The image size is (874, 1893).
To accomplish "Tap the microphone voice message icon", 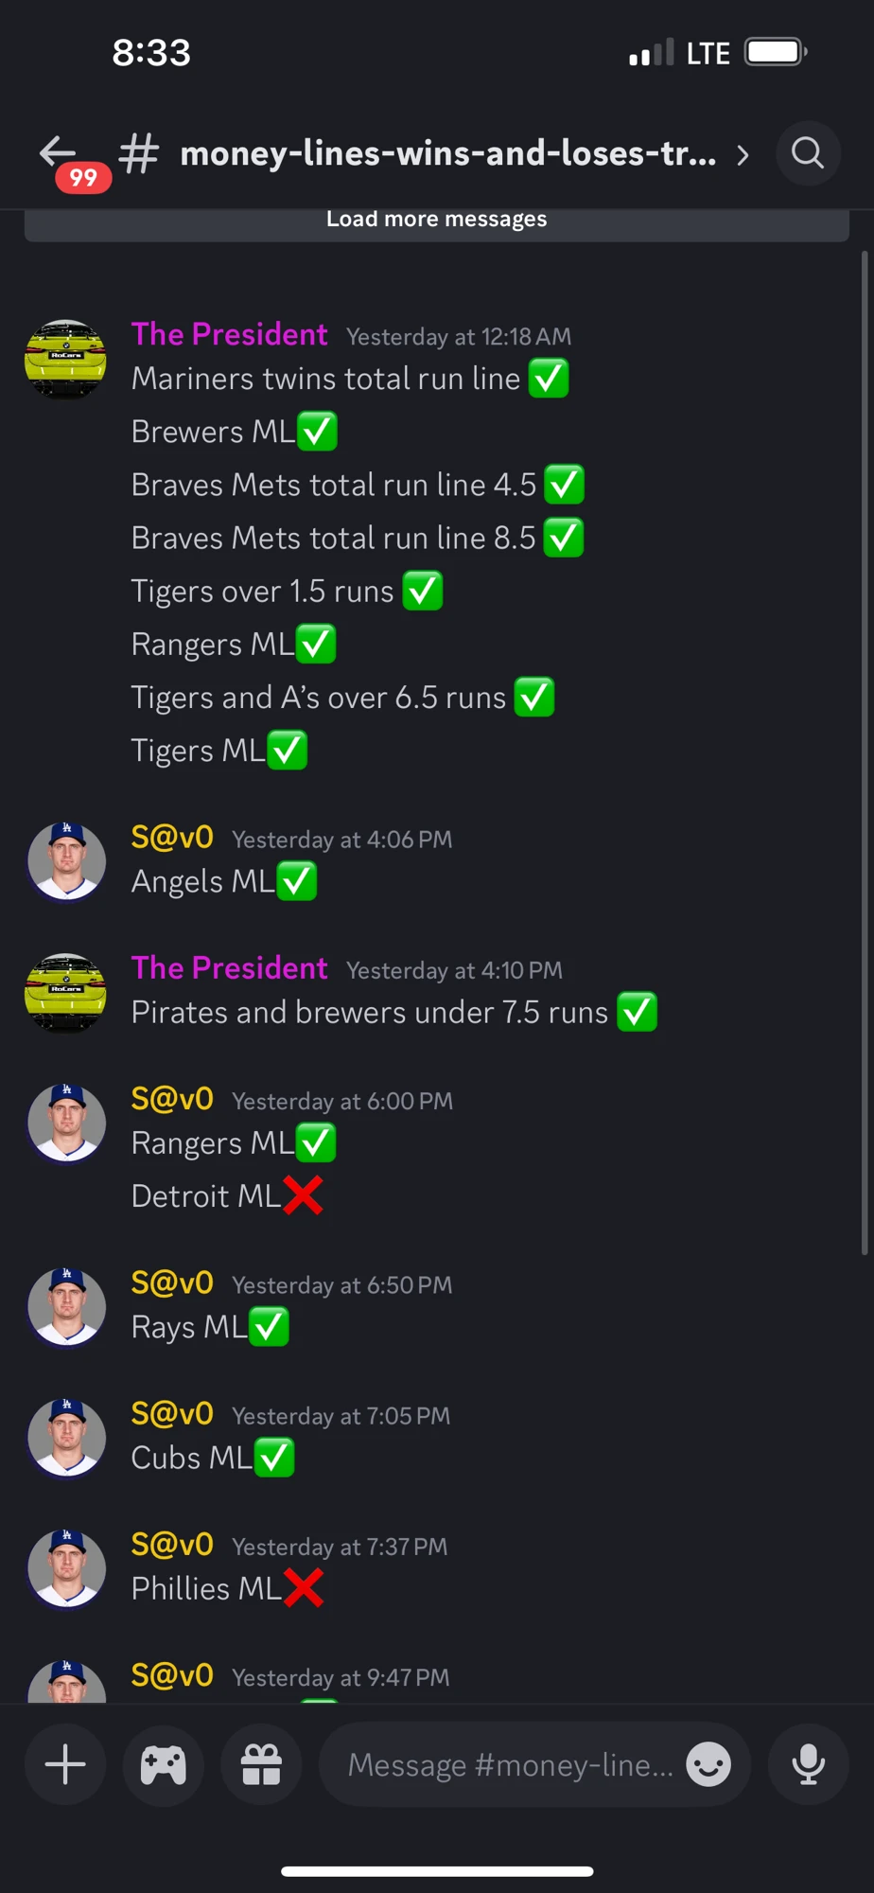I will click(808, 1764).
